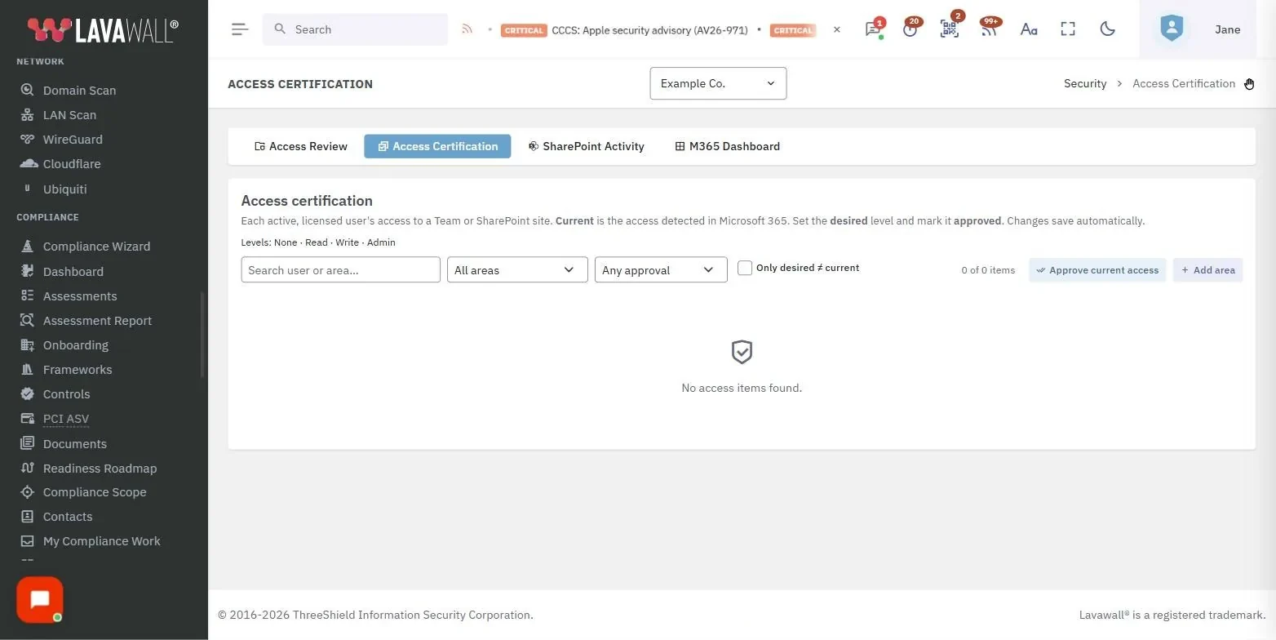Viewport: 1276px width, 640px height.
Task: Open the chat messages icon with badge 1
Action: click(x=873, y=29)
